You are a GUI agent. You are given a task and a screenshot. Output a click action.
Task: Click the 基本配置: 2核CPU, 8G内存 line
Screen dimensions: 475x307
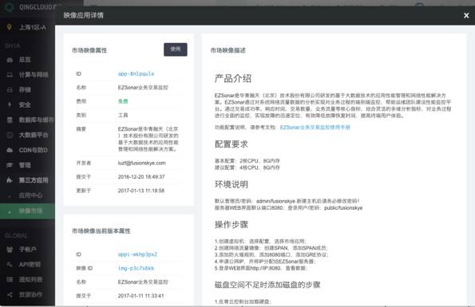click(247, 161)
